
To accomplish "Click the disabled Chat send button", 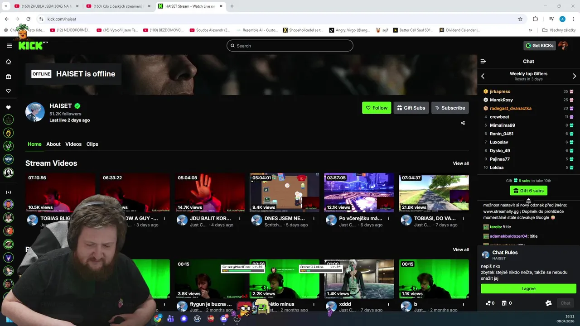I will [x=565, y=303].
